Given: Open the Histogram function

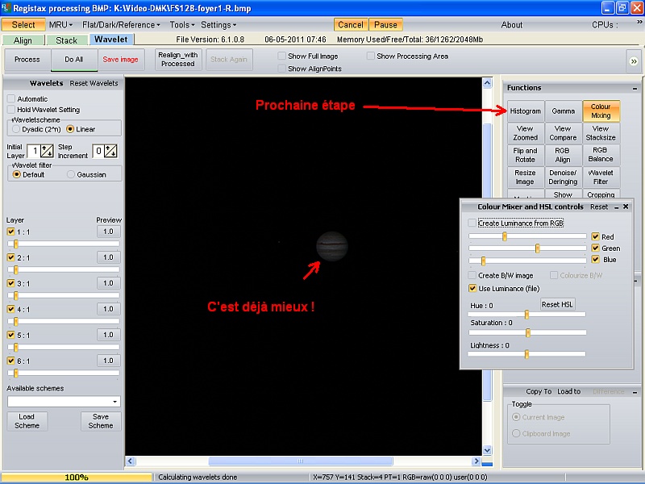Looking at the screenshot, I should (525, 111).
